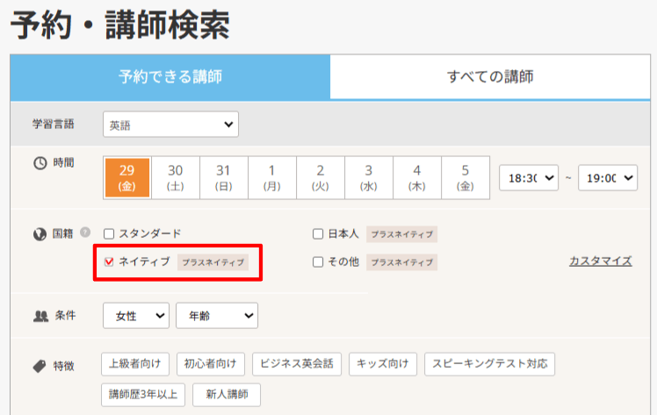The image size is (657, 415).
Task: Open the 19:00 end time dropdown
Action: point(610,177)
